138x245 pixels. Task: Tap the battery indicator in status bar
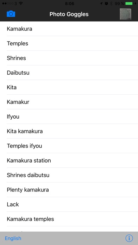[x=129, y=4]
